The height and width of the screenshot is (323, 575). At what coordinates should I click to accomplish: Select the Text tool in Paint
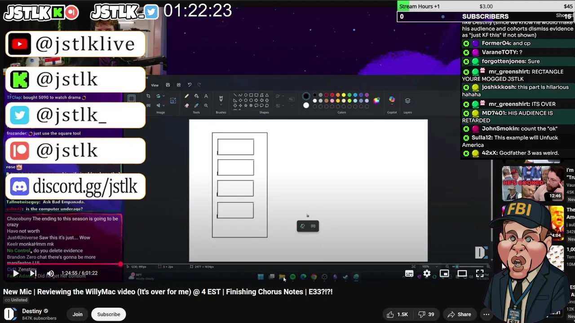tap(206, 96)
